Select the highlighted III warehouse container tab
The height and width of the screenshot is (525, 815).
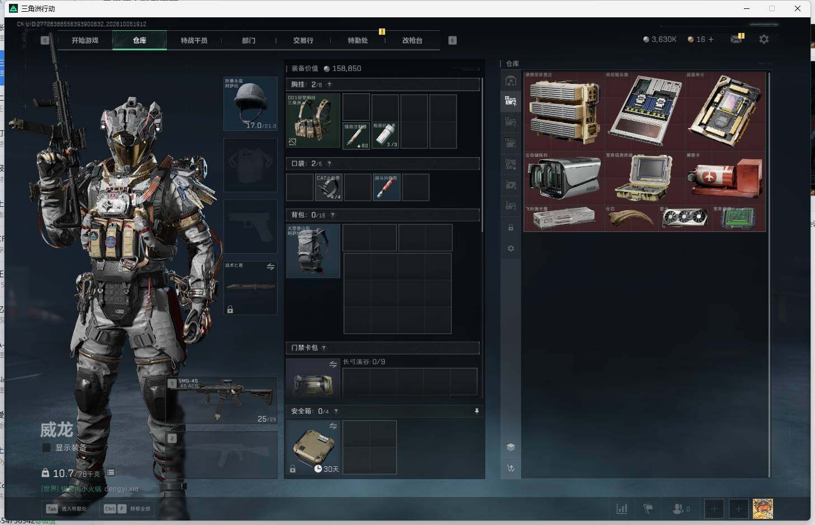click(510, 101)
